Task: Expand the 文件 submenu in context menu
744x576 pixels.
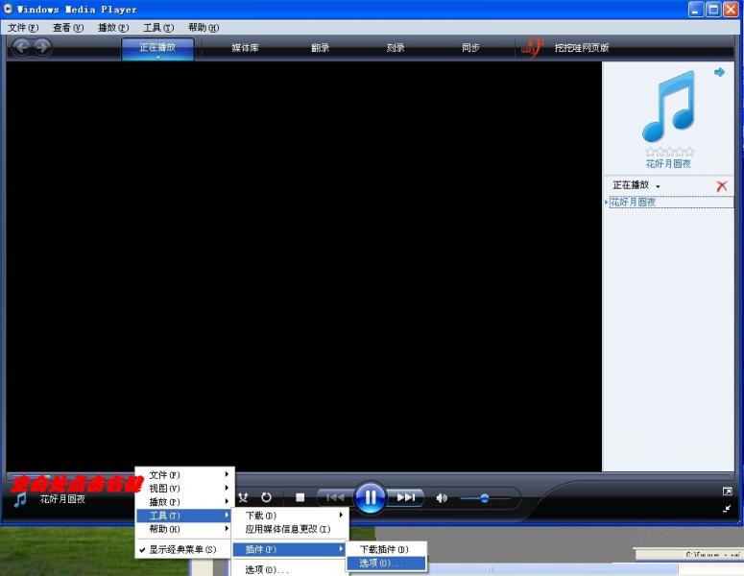Action: pyautogui.click(x=182, y=474)
